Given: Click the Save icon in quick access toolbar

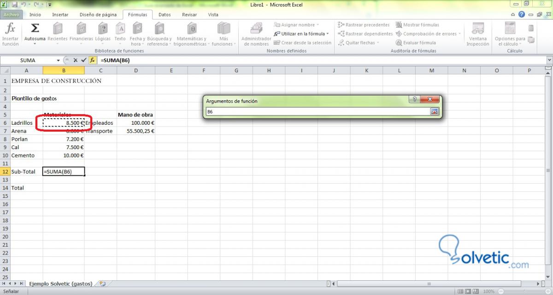Looking at the screenshot, I should coord(14,4).
